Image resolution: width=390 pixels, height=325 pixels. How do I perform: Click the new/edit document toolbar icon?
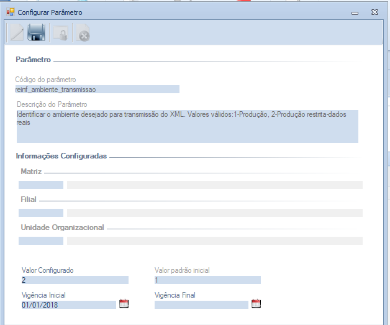click(17, 32)
